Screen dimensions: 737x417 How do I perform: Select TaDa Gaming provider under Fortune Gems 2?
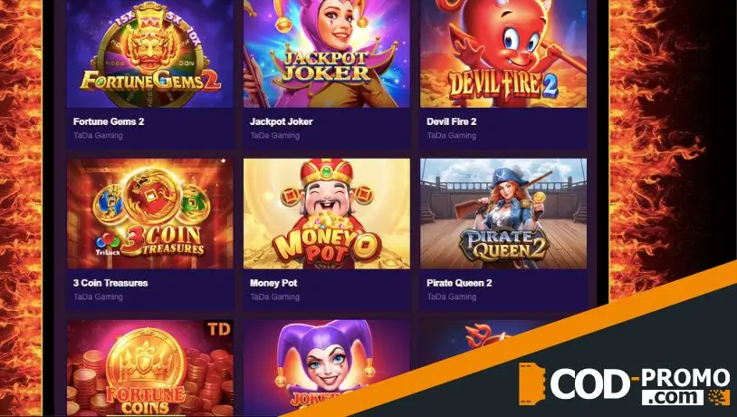pyautogui.click(x=98, y=136)
